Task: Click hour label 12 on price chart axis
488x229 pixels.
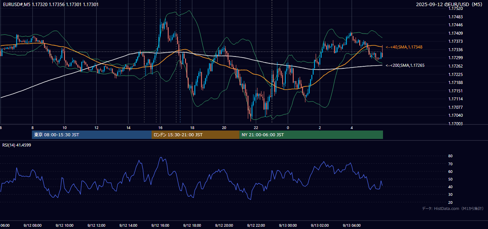Action: [x=96, y=127]
